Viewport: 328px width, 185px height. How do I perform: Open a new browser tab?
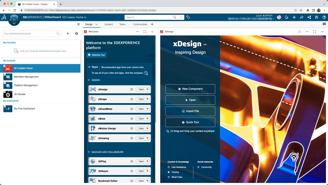click(61, 4)
